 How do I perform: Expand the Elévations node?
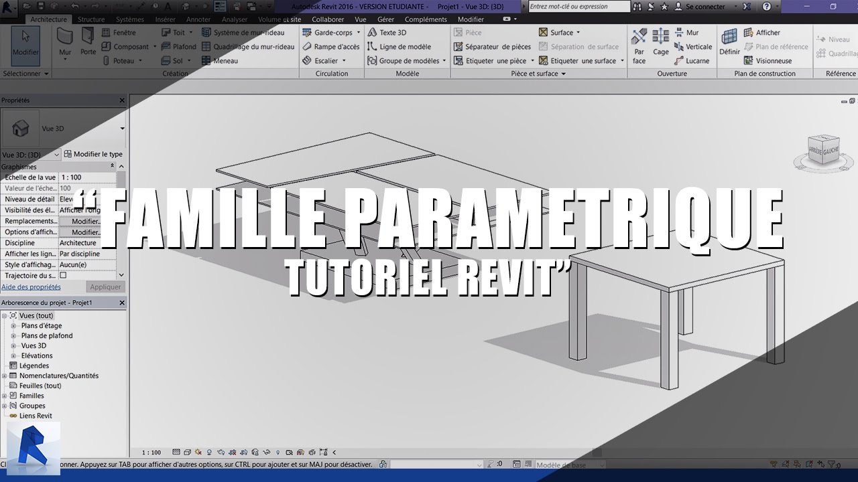13,356
